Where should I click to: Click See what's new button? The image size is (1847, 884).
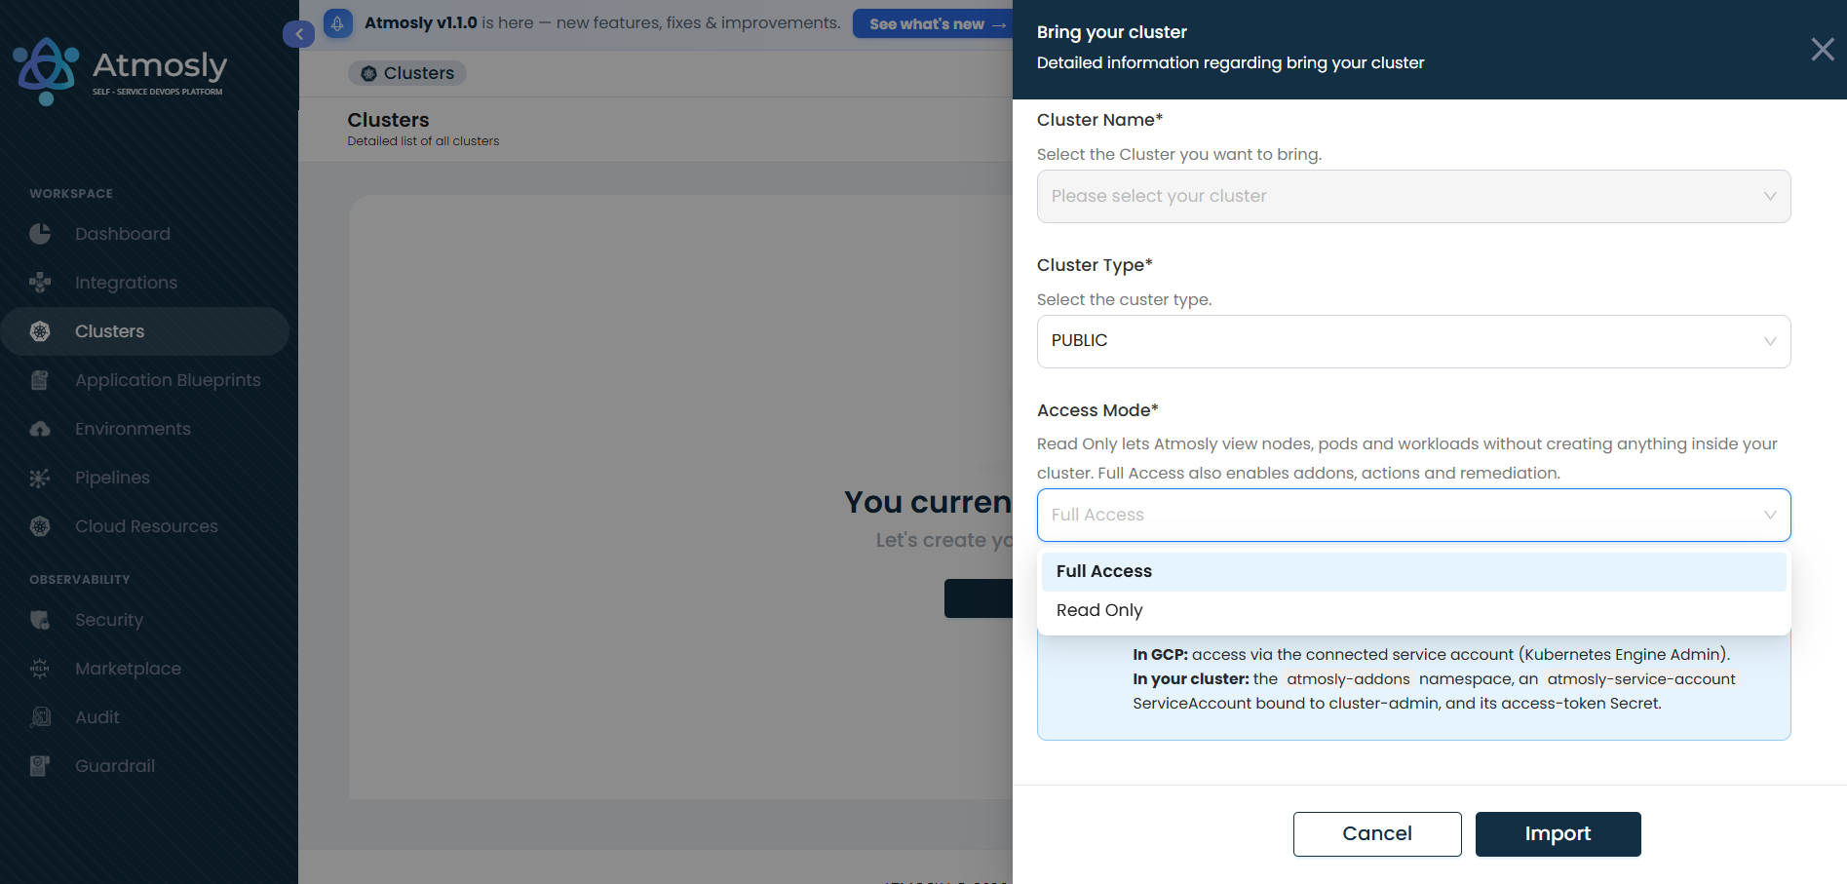[x=933, y=23]
